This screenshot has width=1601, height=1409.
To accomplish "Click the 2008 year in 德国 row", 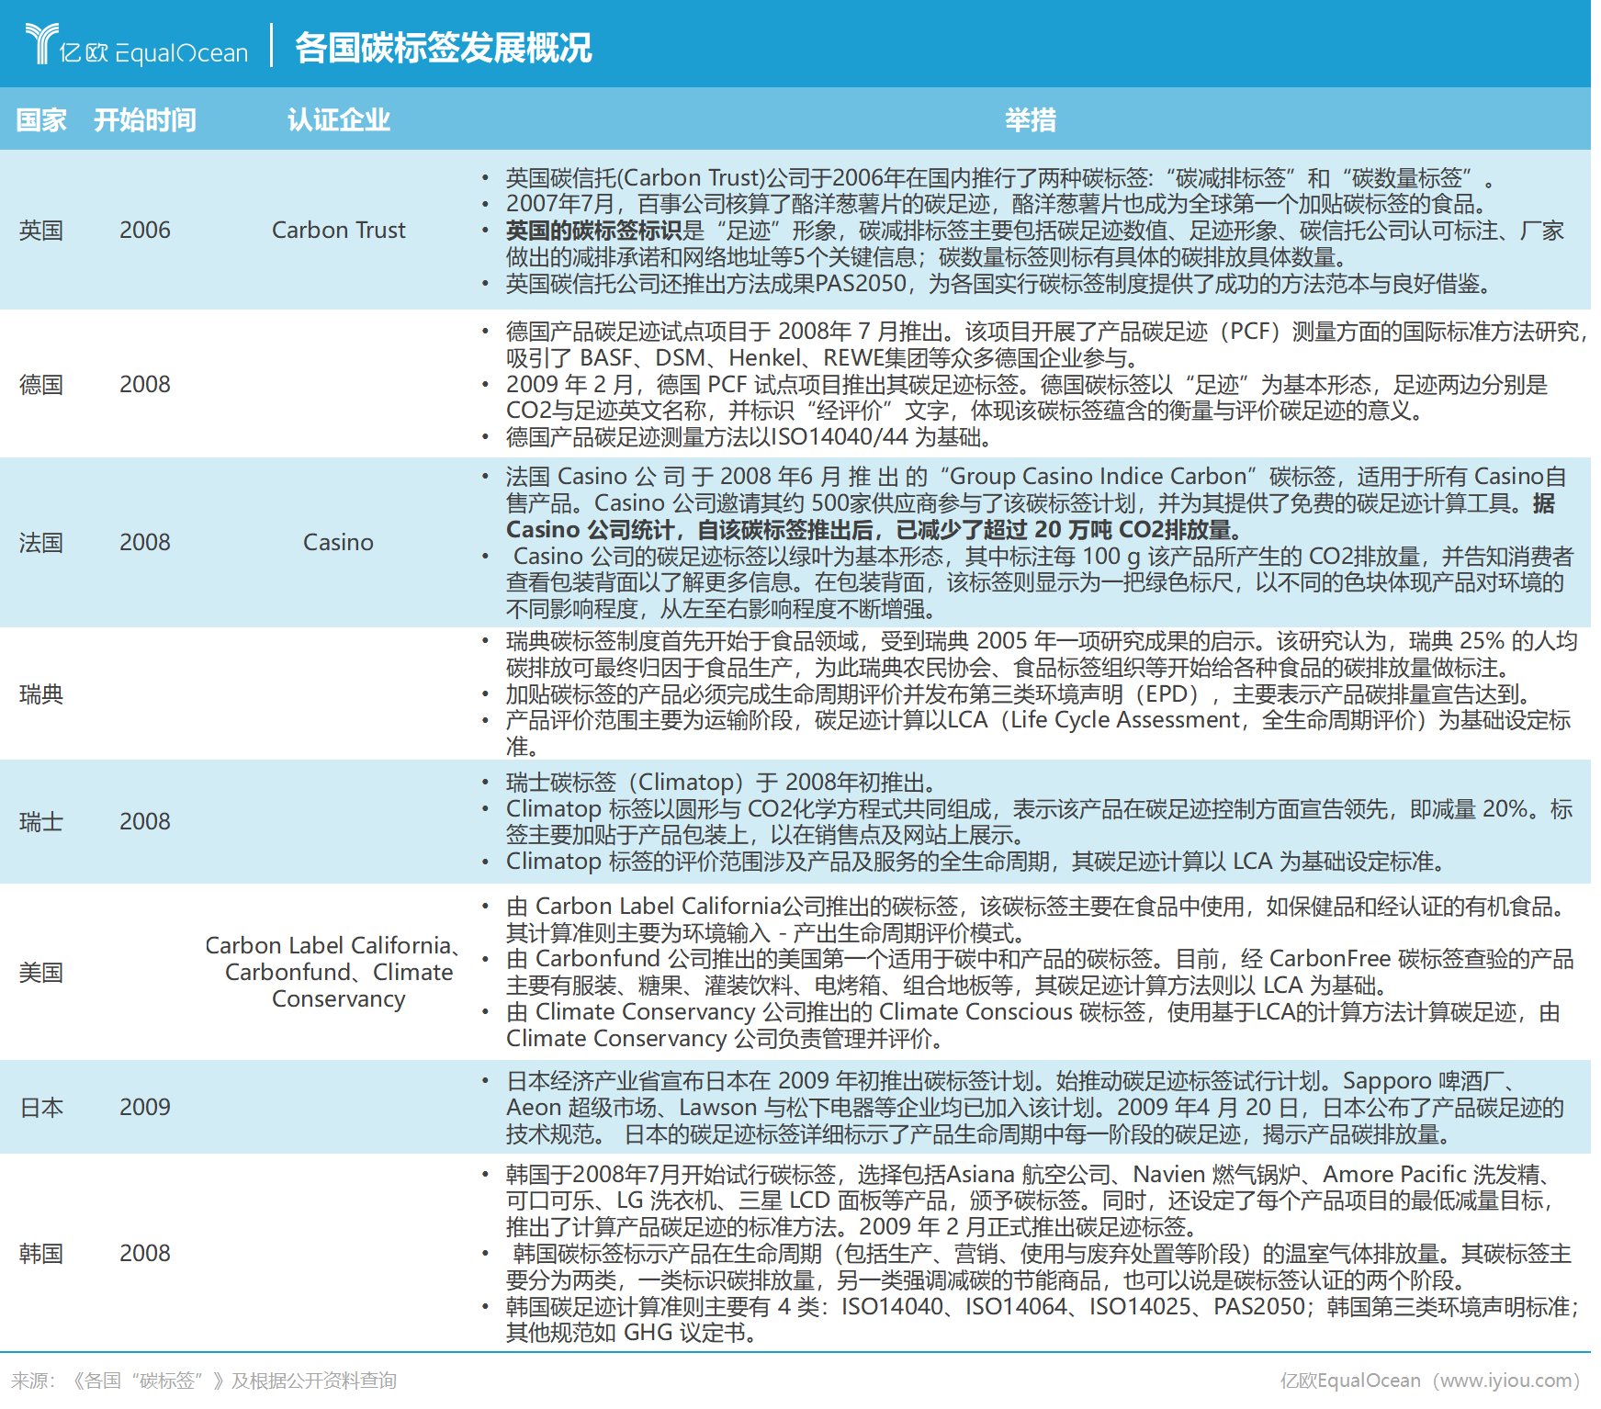I will 145,384.
